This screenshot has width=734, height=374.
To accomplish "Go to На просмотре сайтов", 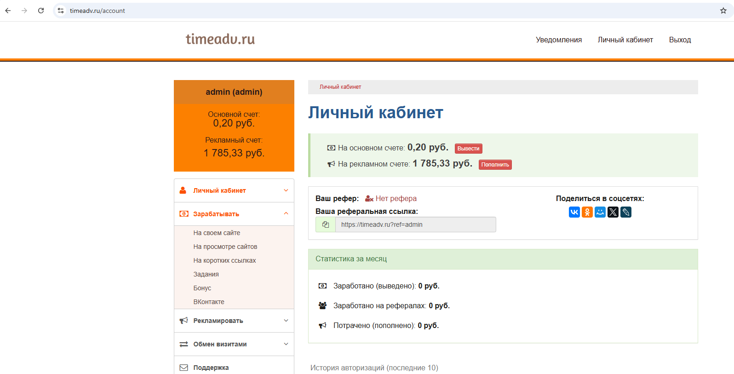I will [x=225, y=247].
